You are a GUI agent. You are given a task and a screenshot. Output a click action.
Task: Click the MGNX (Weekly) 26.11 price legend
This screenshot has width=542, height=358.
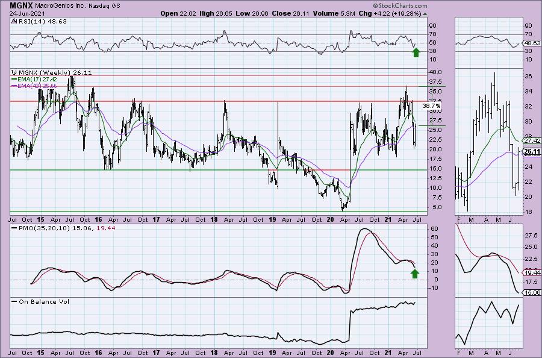[x=55, y=72]
